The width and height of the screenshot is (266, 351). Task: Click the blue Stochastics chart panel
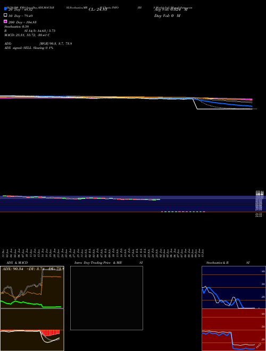pyautogui.click(x=234, y=287)
